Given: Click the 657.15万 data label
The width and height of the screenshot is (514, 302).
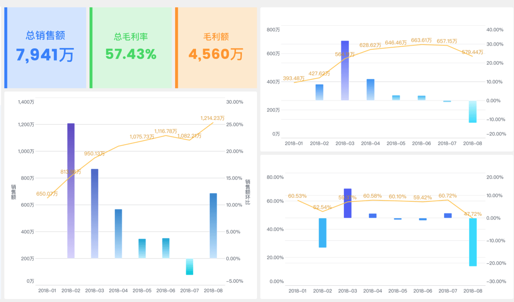Looking at the screenshot, I should [x=447, y=41].
